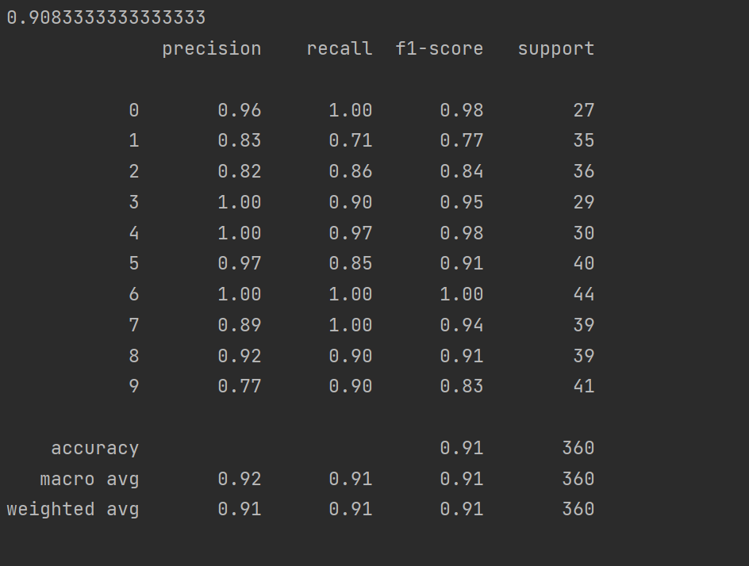The image size is (749, 566).
Task: Click recall 1.00 for class 0
Action: (x=350, y=110)
